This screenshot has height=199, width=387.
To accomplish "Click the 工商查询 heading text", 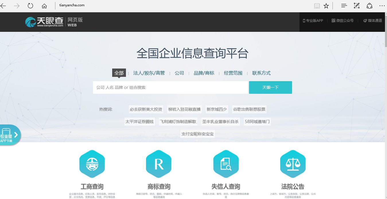I will (x=92, y=187).
